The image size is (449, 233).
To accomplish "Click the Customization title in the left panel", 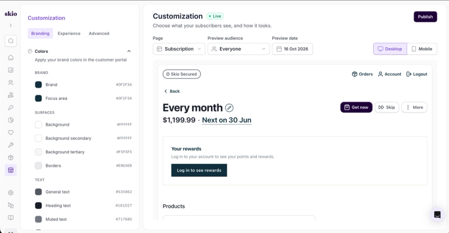I will point(47,18).
